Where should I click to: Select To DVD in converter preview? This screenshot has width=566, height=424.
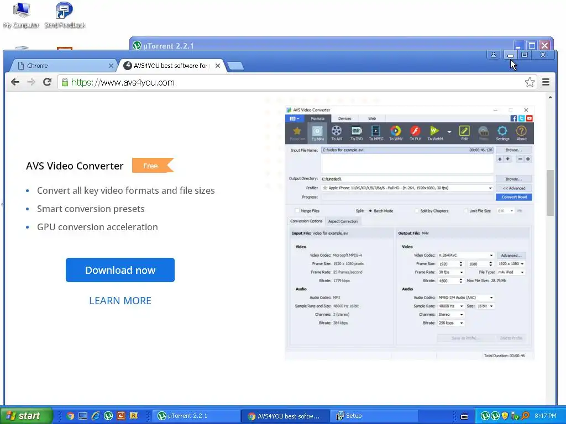[x=357, y=133]
